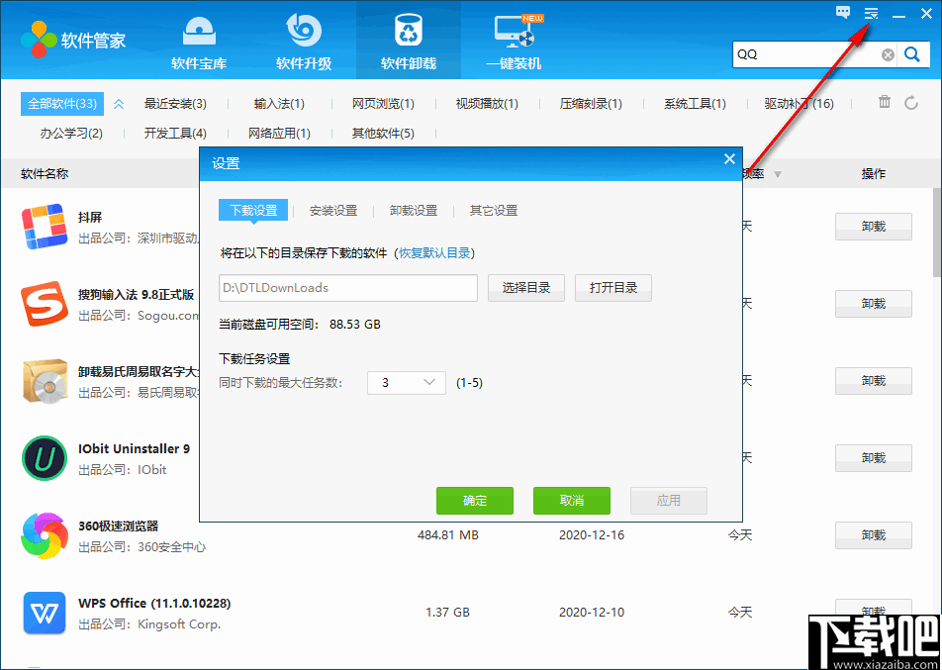Switch to the 其它设置 tab
Image resolution: width=942 pixels, height=670 pixels.
[493, 210]
